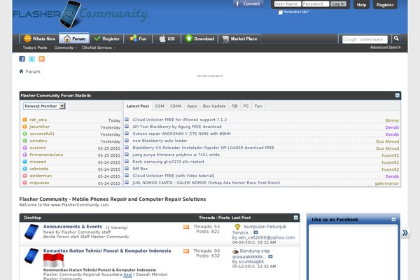Switch to the Box Update tab
Screen dimensions: 420x280
click(x=214, y=106)
